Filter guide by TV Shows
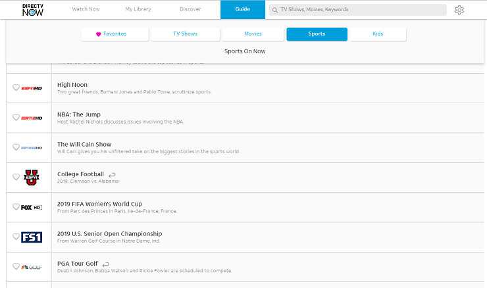 pyautogui.click(x=186, y=34)
